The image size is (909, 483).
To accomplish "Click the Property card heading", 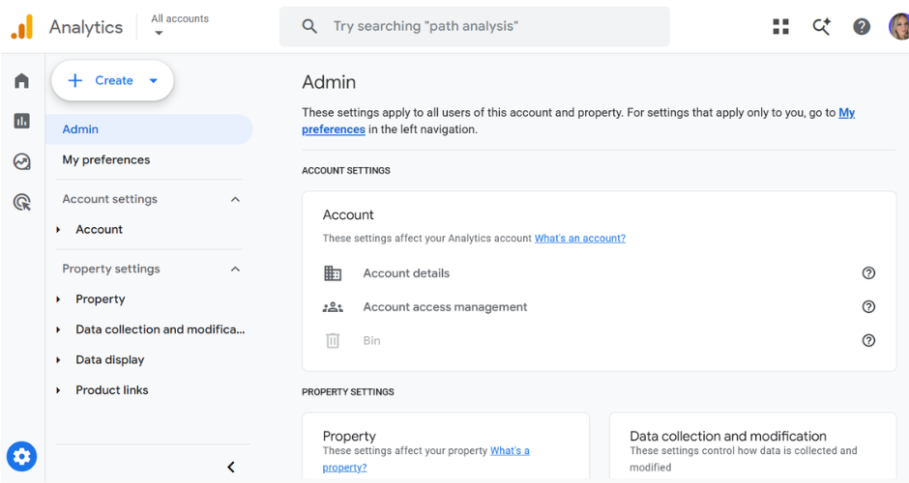I will click(x=349, y=436).
